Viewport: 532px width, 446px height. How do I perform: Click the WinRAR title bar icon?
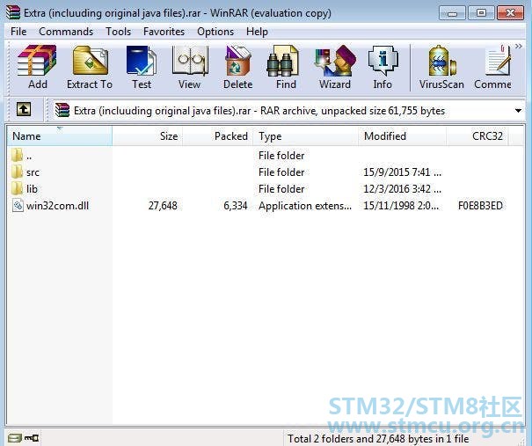pyautogui.click(x=13, y=12)
